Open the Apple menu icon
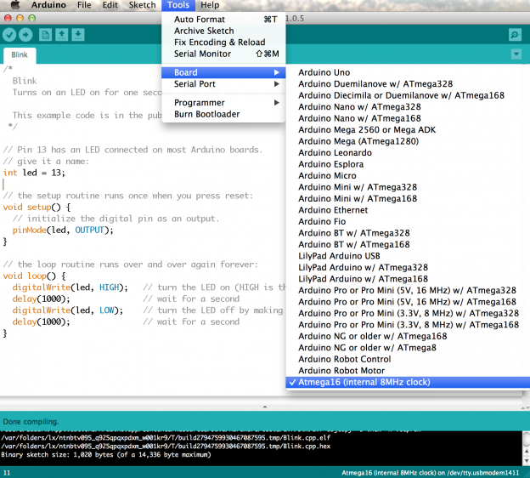 tap(14, 5)
